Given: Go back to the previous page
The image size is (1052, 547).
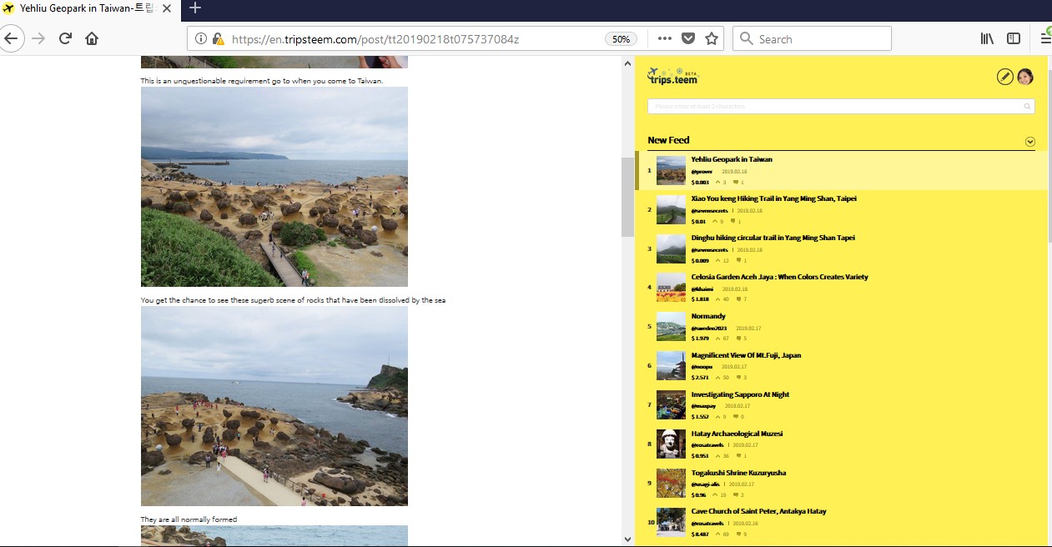Looking at the screenshot, I should pyautogui.click(x=11, y=38).
